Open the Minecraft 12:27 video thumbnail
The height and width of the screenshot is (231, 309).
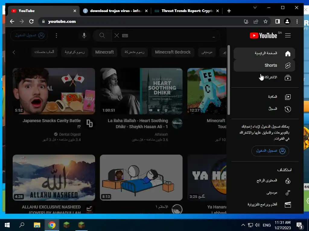207,91
